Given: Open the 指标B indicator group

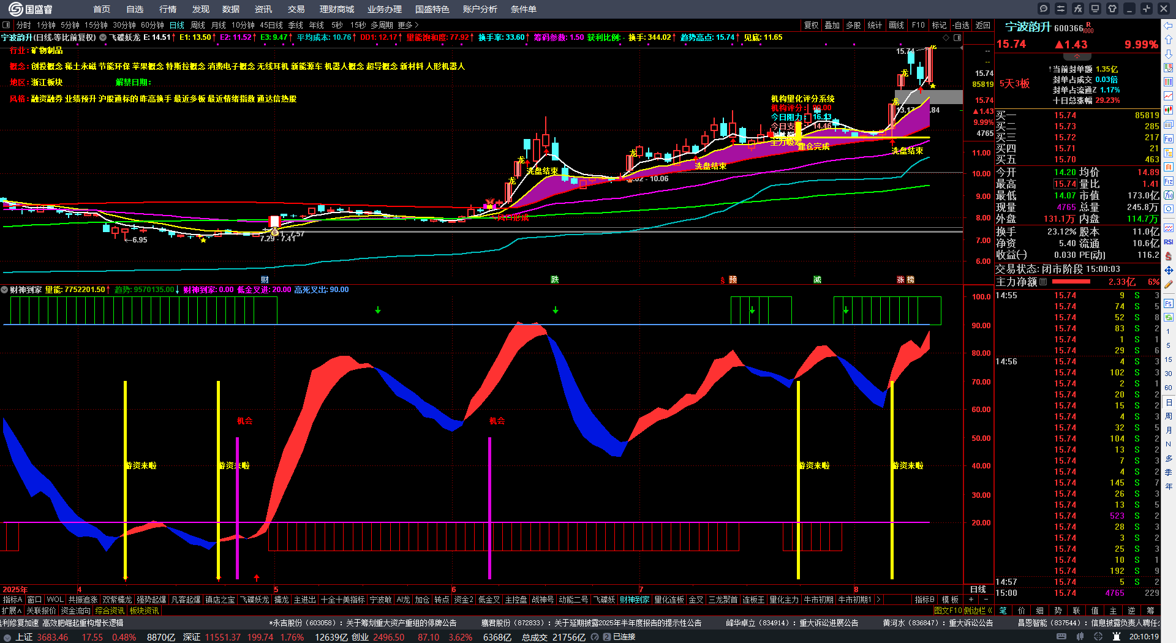Looking at the screenshot, I should point(925,600).
